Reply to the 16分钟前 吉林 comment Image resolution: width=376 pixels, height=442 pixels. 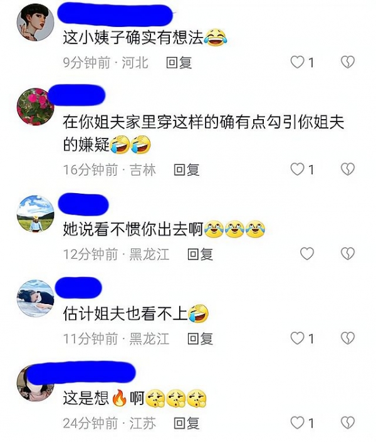click(186, 170)
